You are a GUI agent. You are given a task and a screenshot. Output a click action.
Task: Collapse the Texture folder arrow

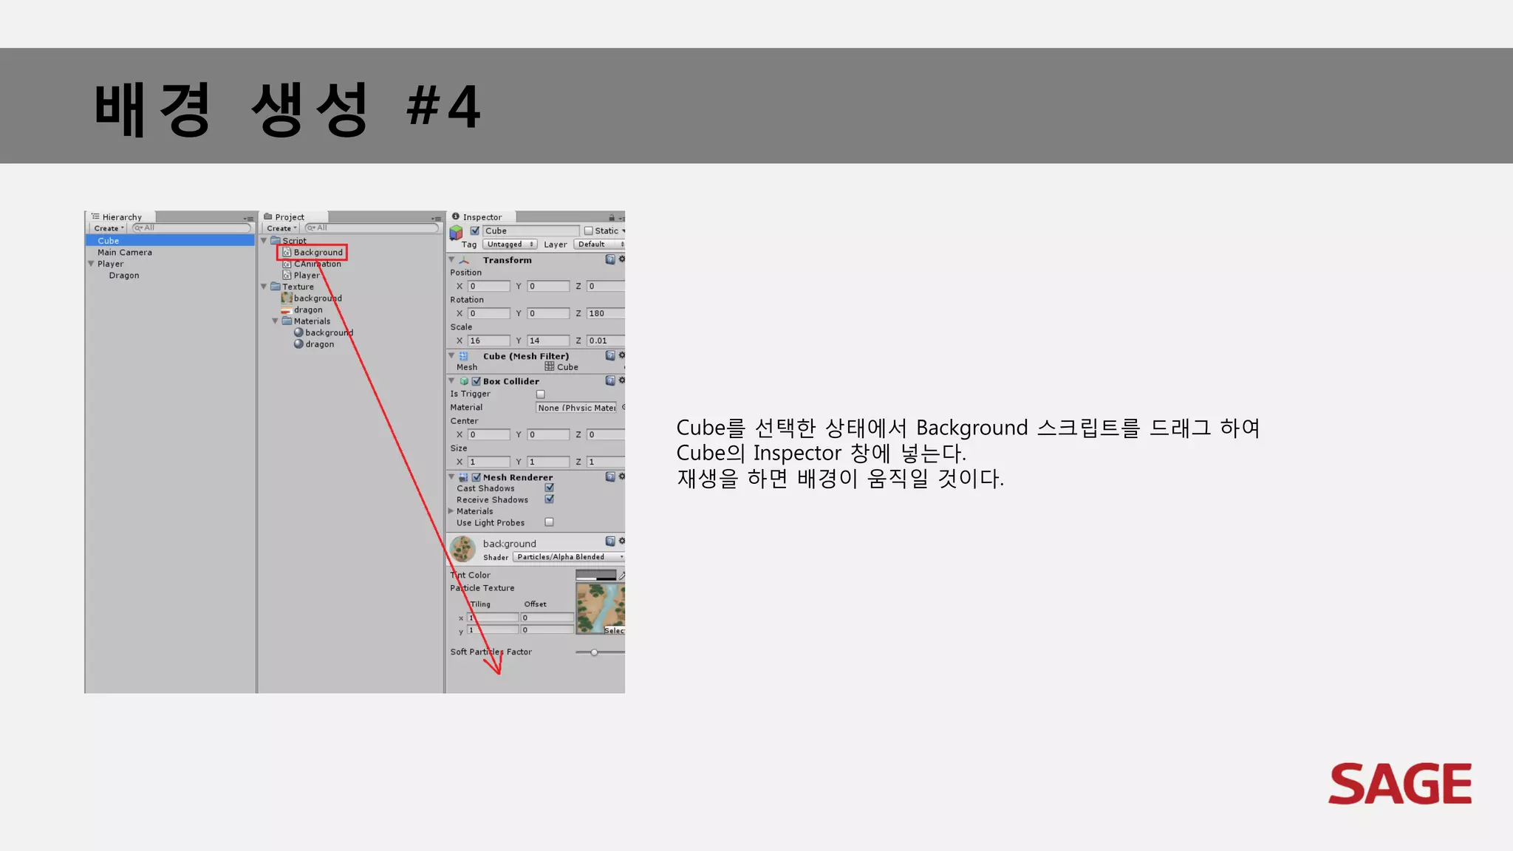[264, 287]
